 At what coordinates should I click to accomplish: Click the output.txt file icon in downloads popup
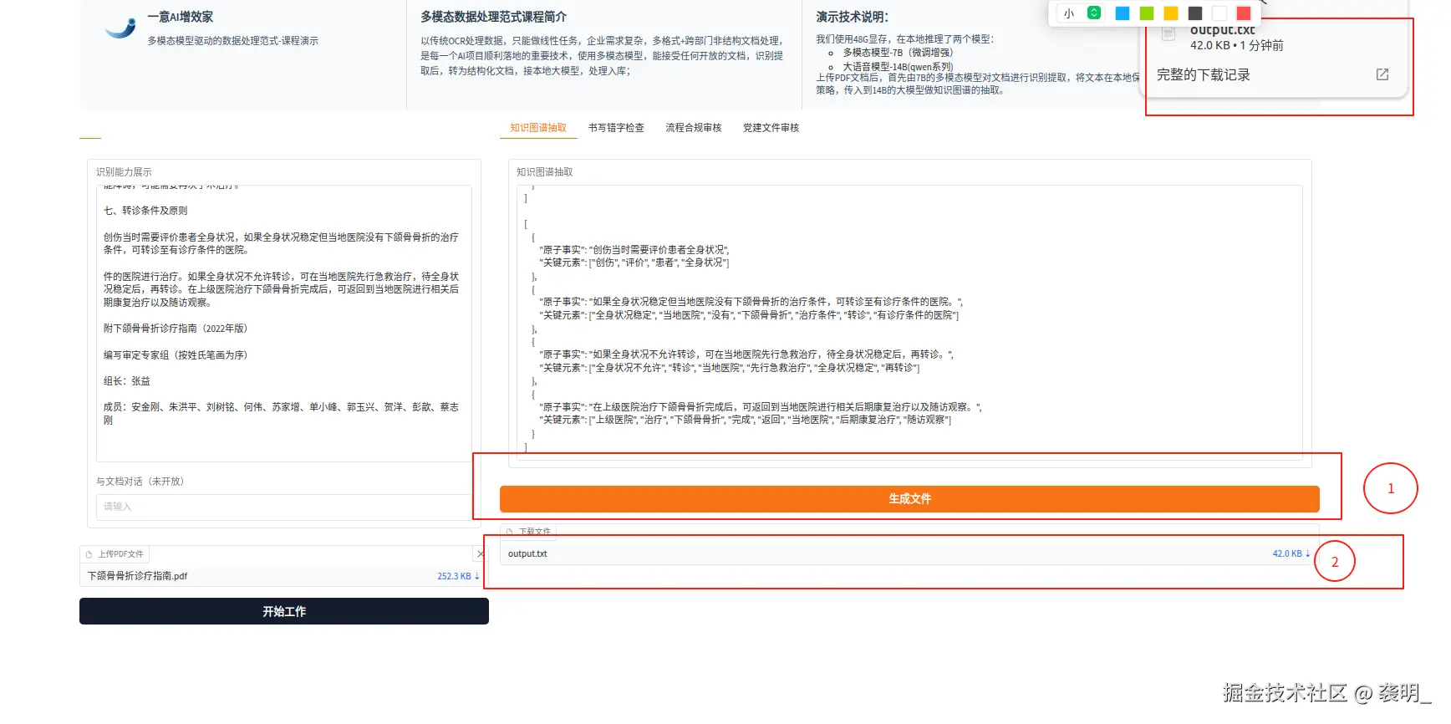pyautogui.click(x=1169, y=33)
